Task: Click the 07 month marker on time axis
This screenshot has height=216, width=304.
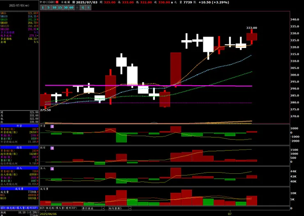Action: coord(230,214)
